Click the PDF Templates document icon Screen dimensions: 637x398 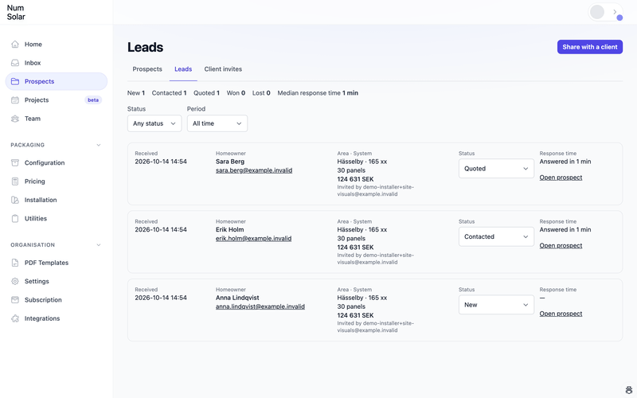tap(15, 263)
